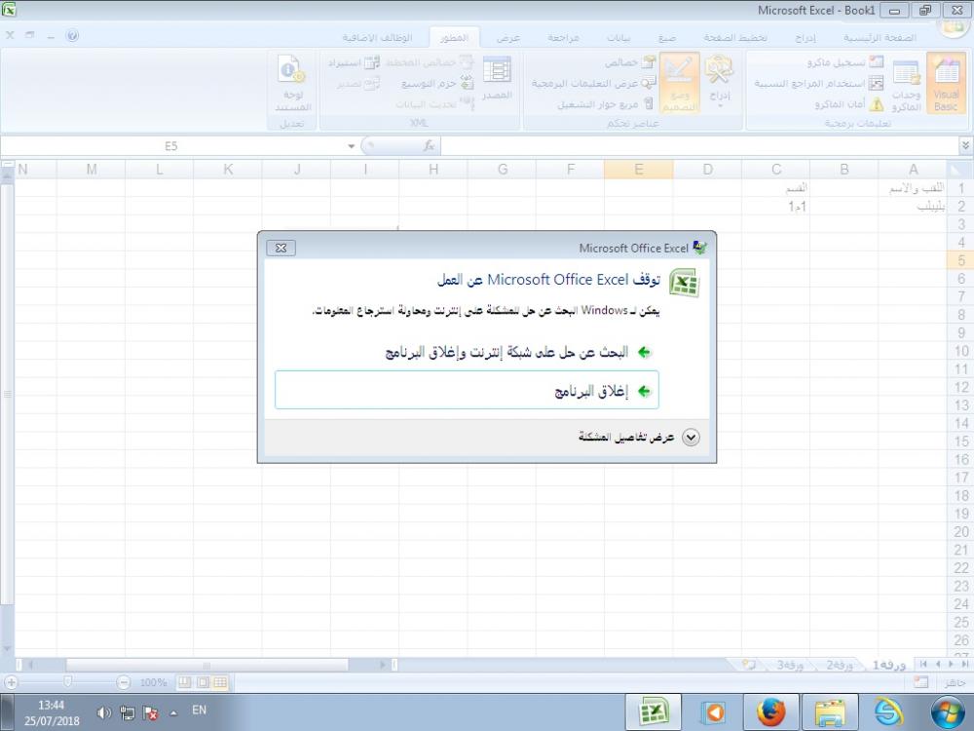Open the Windows Start menu orb
This screenshot has height=731, width=974.
pyautogui.click(x=948, y=712)
